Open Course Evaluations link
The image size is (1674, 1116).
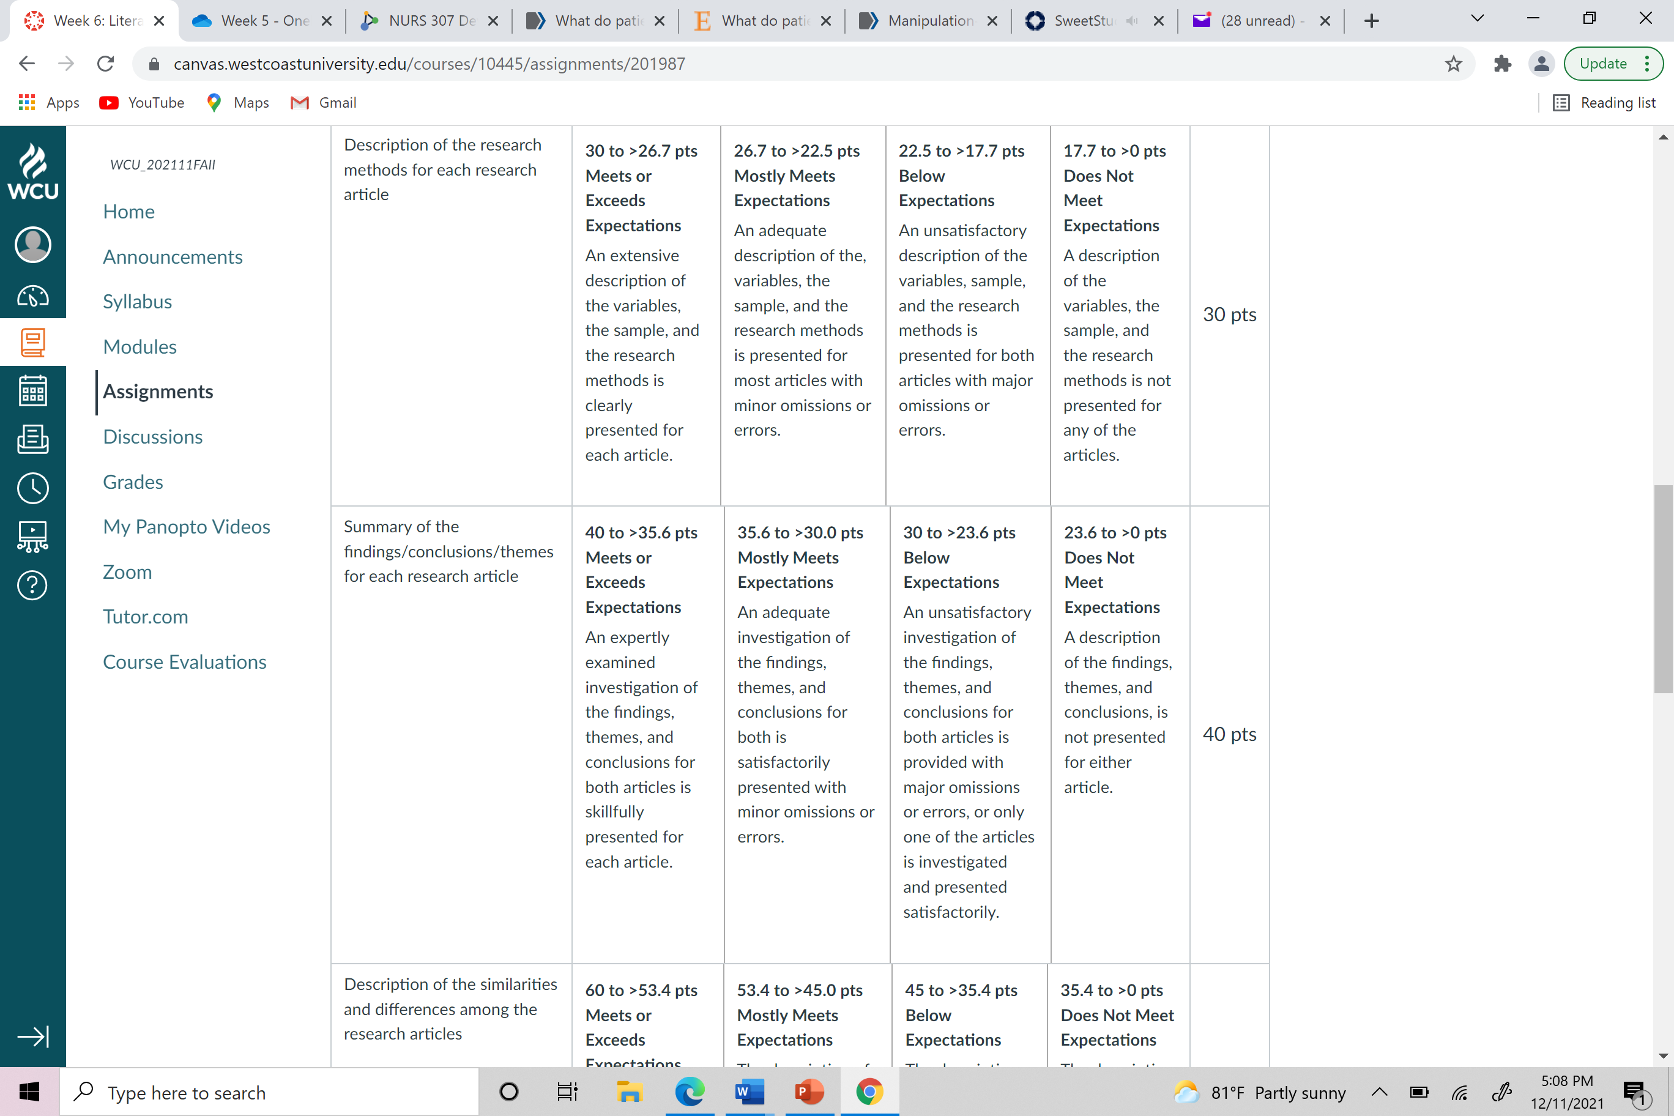tap(185, 662)
